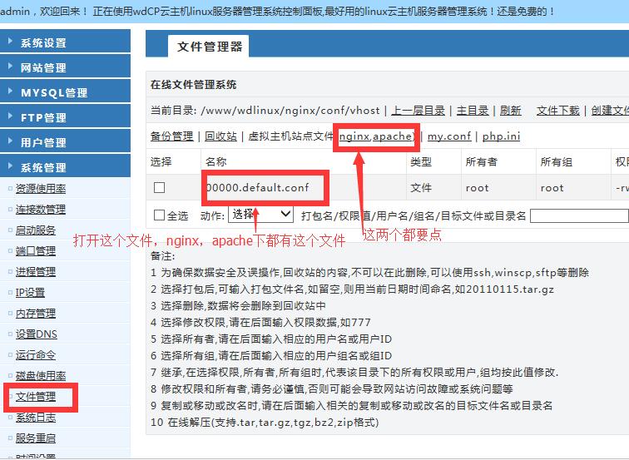
Task: Open the php.ini link
Action: click(x=501, y=136)
